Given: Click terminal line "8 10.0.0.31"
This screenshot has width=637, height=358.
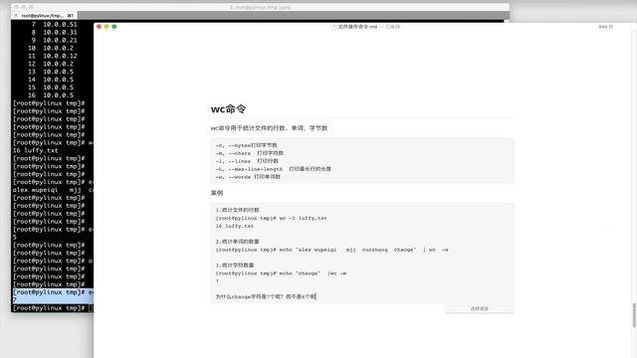Looking at the screenshot, I should (54, 32).
